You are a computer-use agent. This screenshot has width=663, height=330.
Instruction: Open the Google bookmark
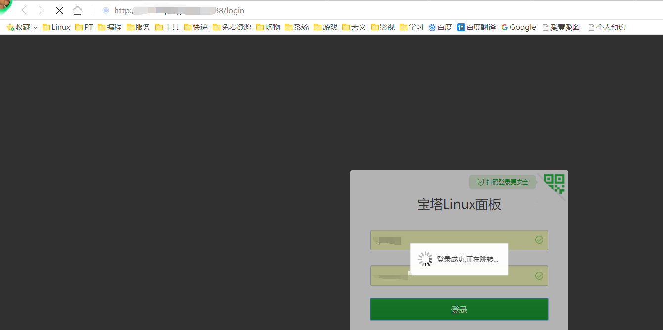click(x=519, y=27)
